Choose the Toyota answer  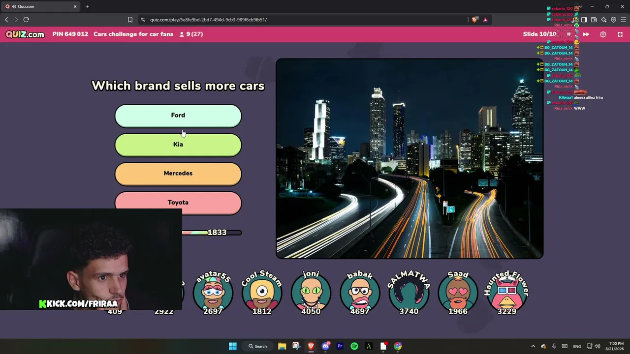[x=178, y=203]
